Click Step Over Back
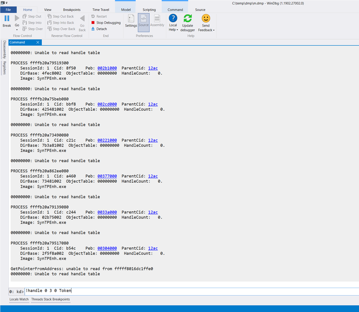 click(61, 29)
